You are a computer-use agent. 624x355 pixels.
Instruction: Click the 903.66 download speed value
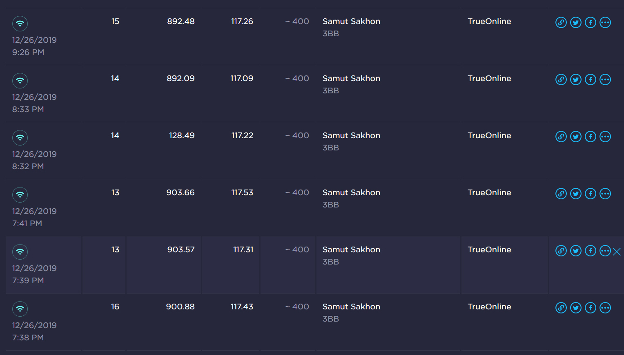[181, 192]
